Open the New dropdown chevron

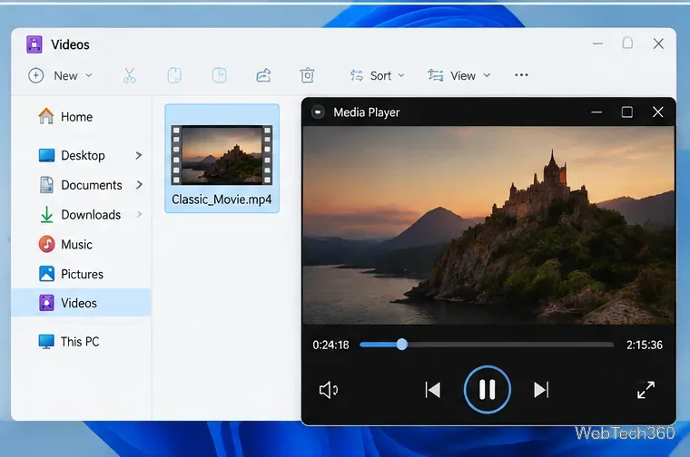point(89,75)
